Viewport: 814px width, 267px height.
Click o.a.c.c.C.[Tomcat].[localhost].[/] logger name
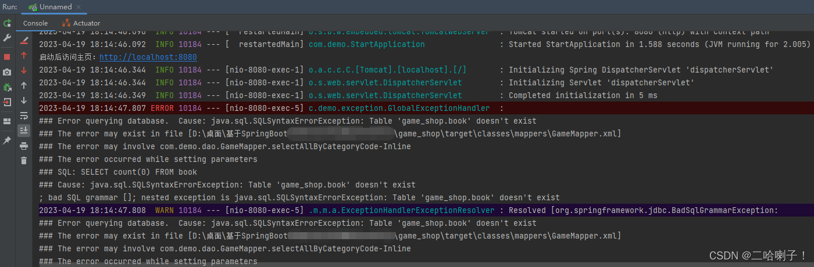(x=387, y=70)
